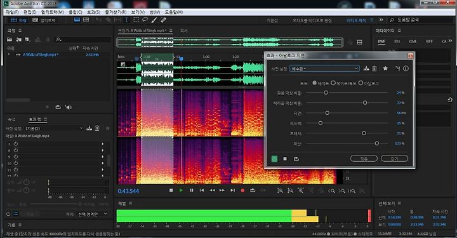Delete the Effects Rack preset
Screen dimensions: 457x238
[x=97, y=128]
